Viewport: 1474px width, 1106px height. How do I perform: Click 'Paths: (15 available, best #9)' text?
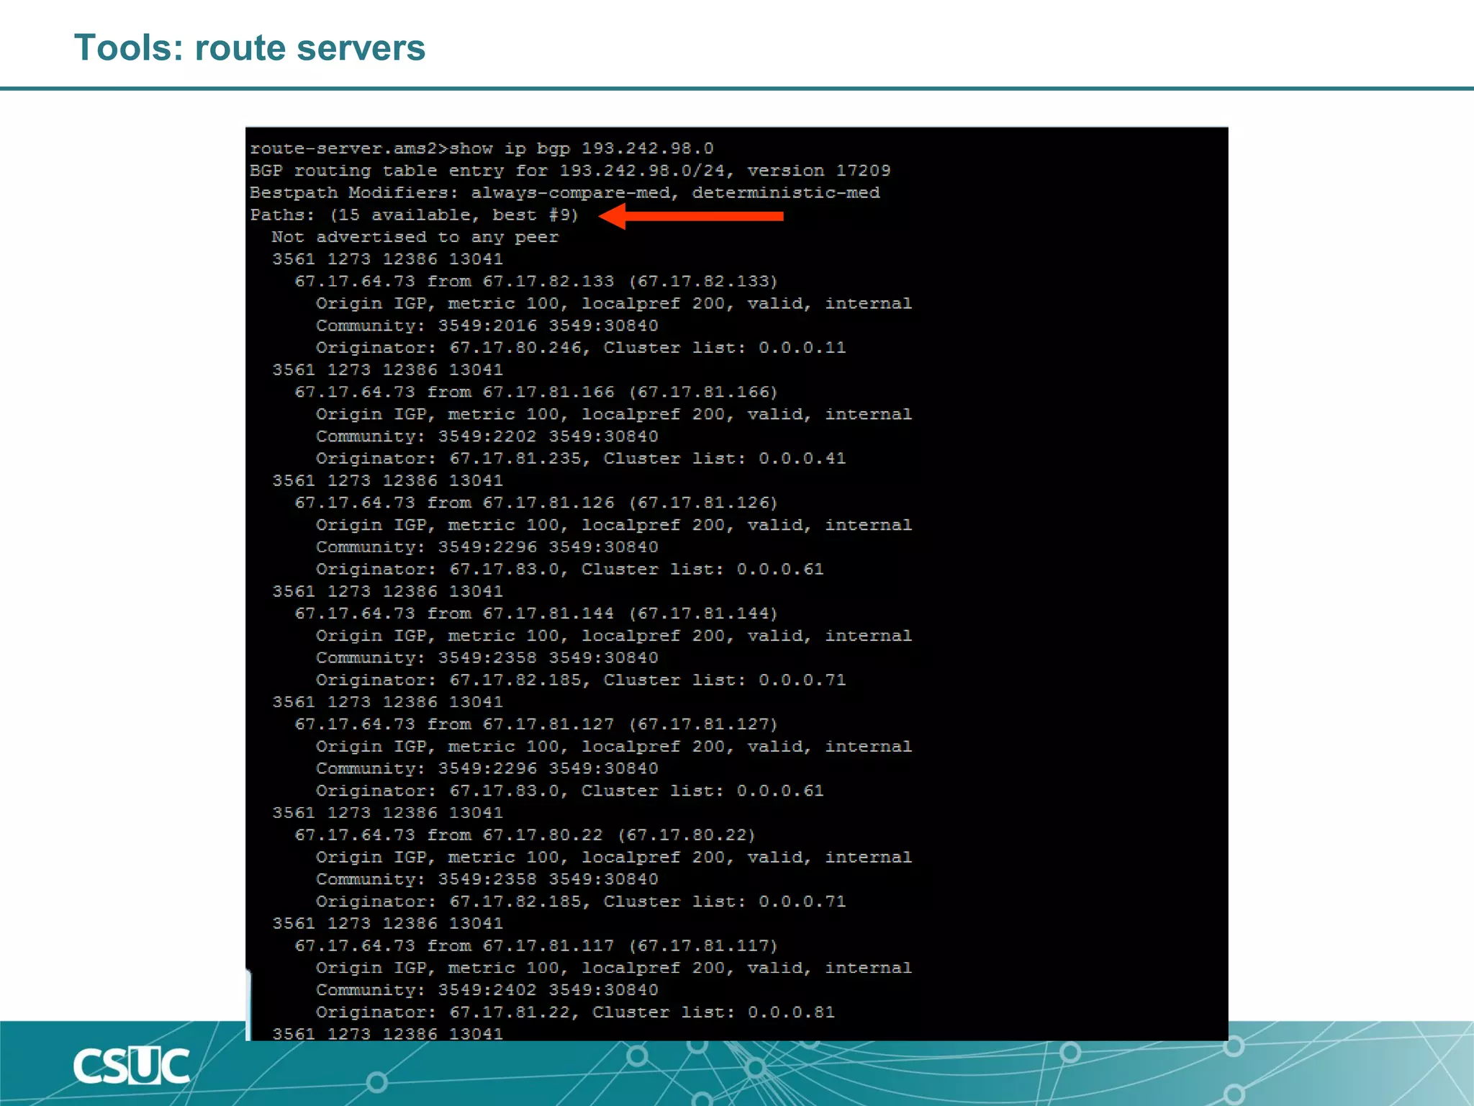tap(415, 215)
